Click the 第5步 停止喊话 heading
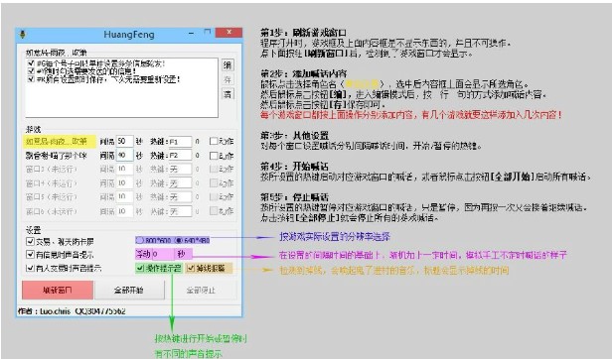The height and width of the screenshot is (359, 612). [295, 197]
